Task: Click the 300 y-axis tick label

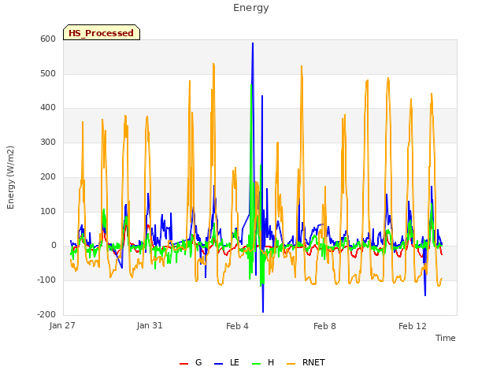Action: click(48, 142)
